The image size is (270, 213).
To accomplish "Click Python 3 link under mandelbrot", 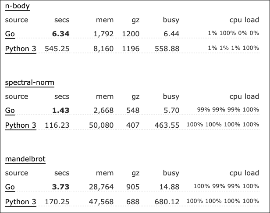I will click(x=21, y=202).
